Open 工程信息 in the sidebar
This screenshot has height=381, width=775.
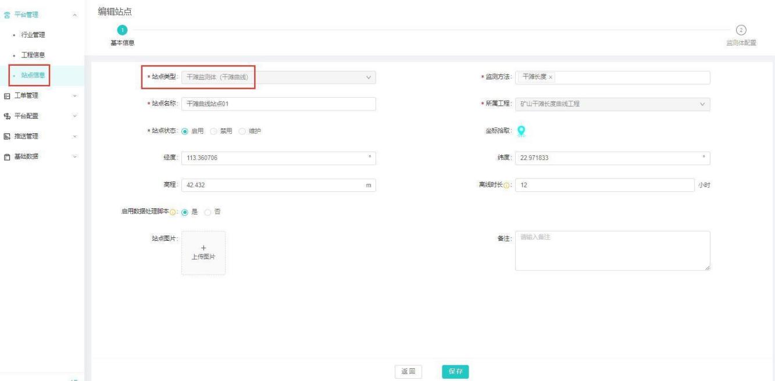34,55
